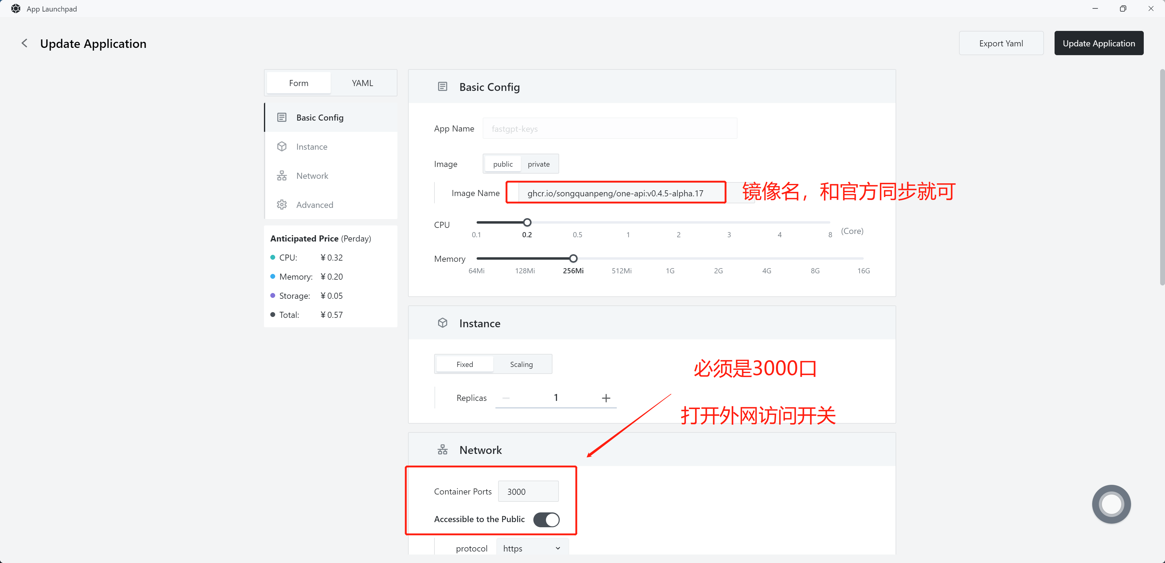Increase Replicas using the plus button

click(x=606, y=398)
